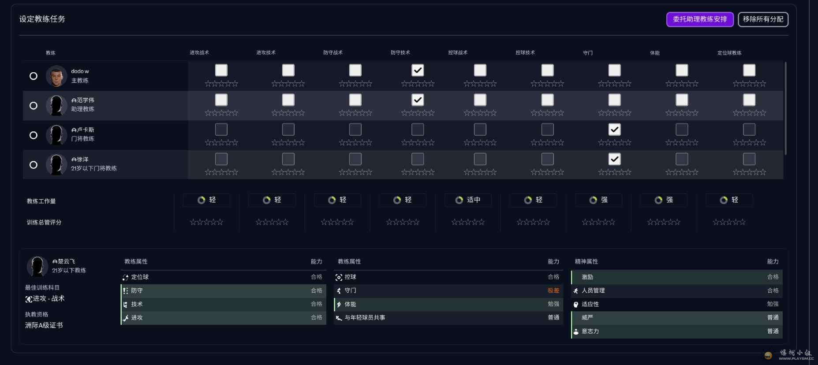Click 楚云飞's portrait in the detail panel
This screenshot has height=365, width=818.
click(x=37, y=266)
